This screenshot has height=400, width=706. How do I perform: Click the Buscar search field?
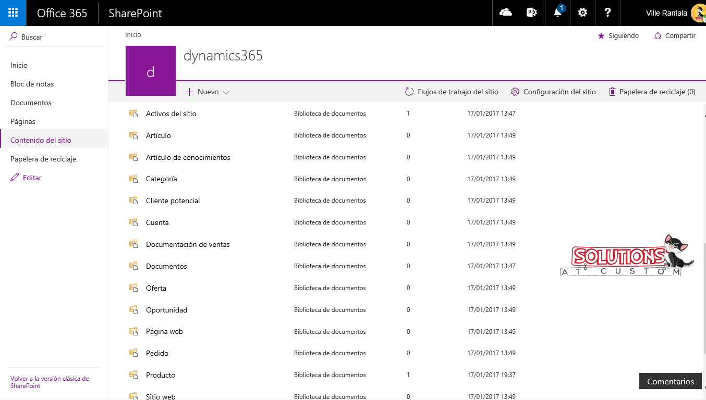pos(54,37)
